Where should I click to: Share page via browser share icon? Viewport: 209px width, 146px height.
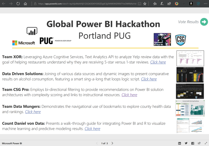coord(169,4)
